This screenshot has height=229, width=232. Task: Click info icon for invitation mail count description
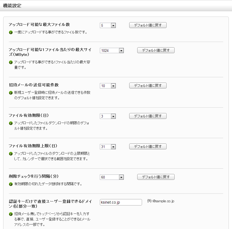[11, 93]
